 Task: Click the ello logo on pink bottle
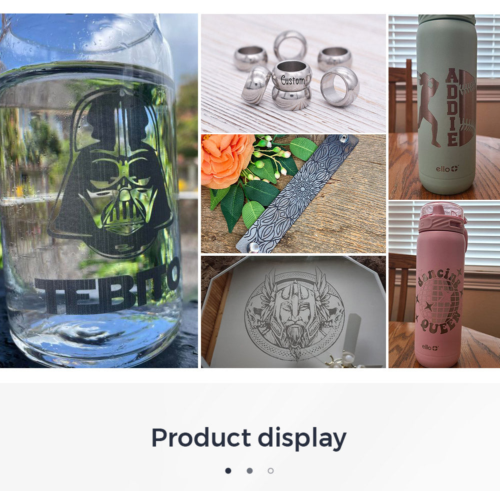pos(430,347)
